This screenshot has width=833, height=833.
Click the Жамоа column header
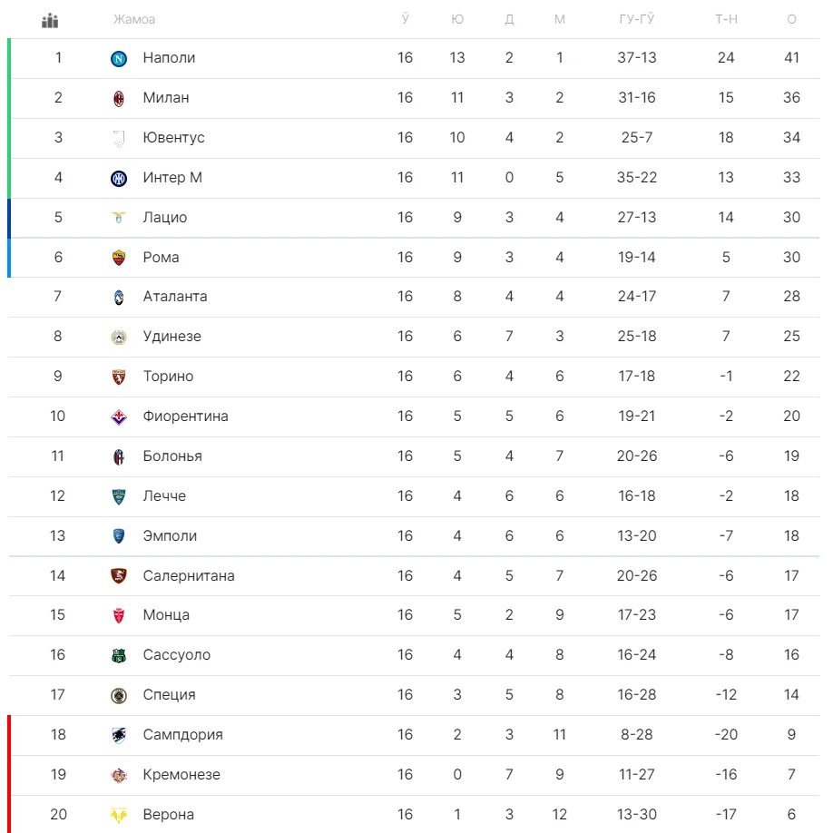134,20
